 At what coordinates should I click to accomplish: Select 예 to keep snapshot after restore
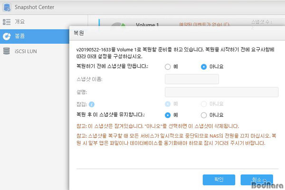pyautogui.click(x=168, y=115)
